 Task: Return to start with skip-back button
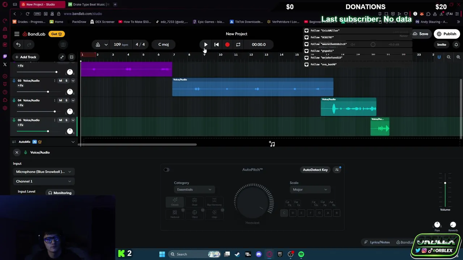point(216,44)
